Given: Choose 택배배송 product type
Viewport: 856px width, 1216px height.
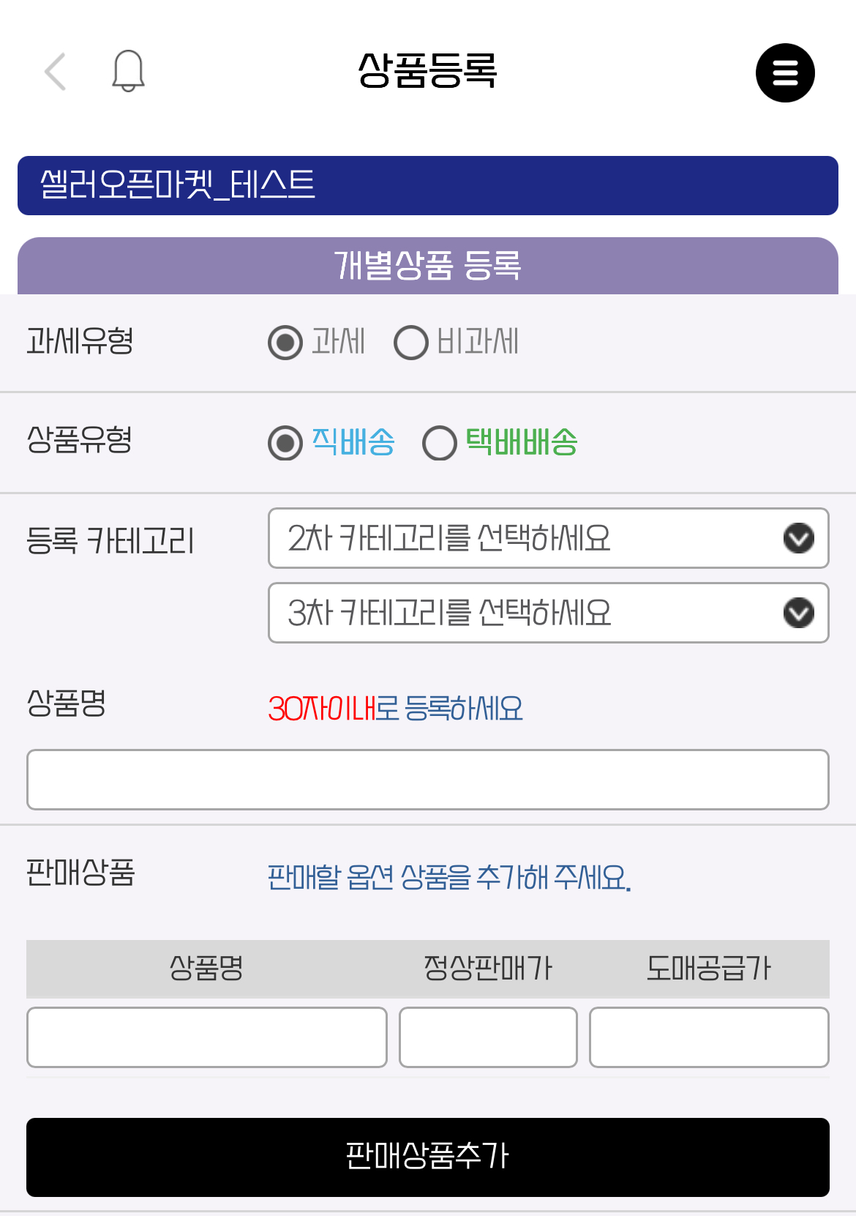Looking at the screenshot, I should click(x=440, y=443).
